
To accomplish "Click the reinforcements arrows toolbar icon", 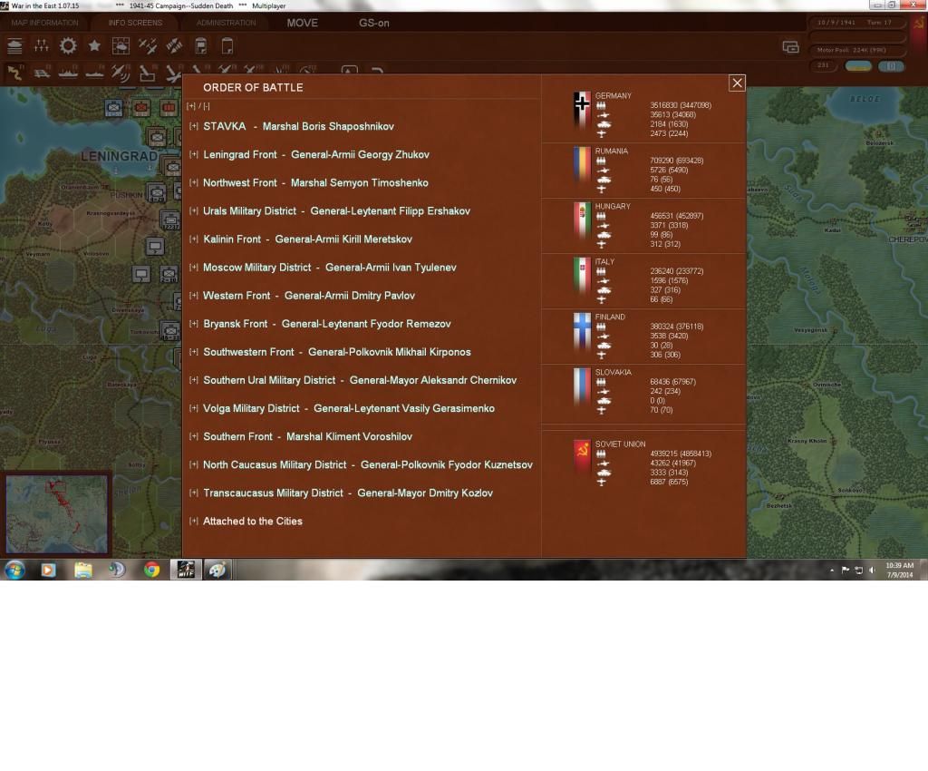I will [42, 45].
